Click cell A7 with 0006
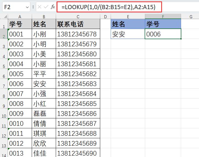 (20, 84)
